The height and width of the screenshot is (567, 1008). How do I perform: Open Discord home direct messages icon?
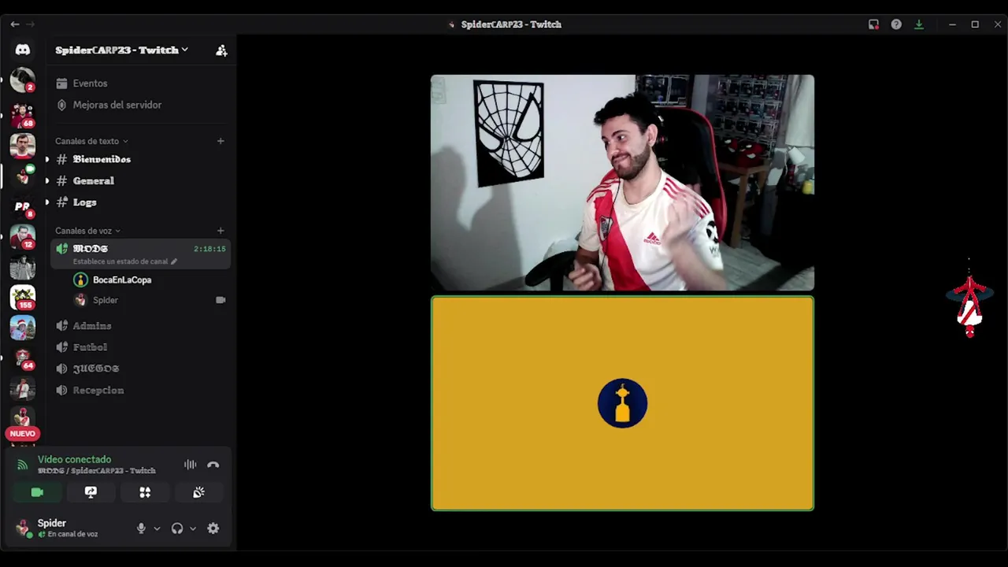(23, 50)
